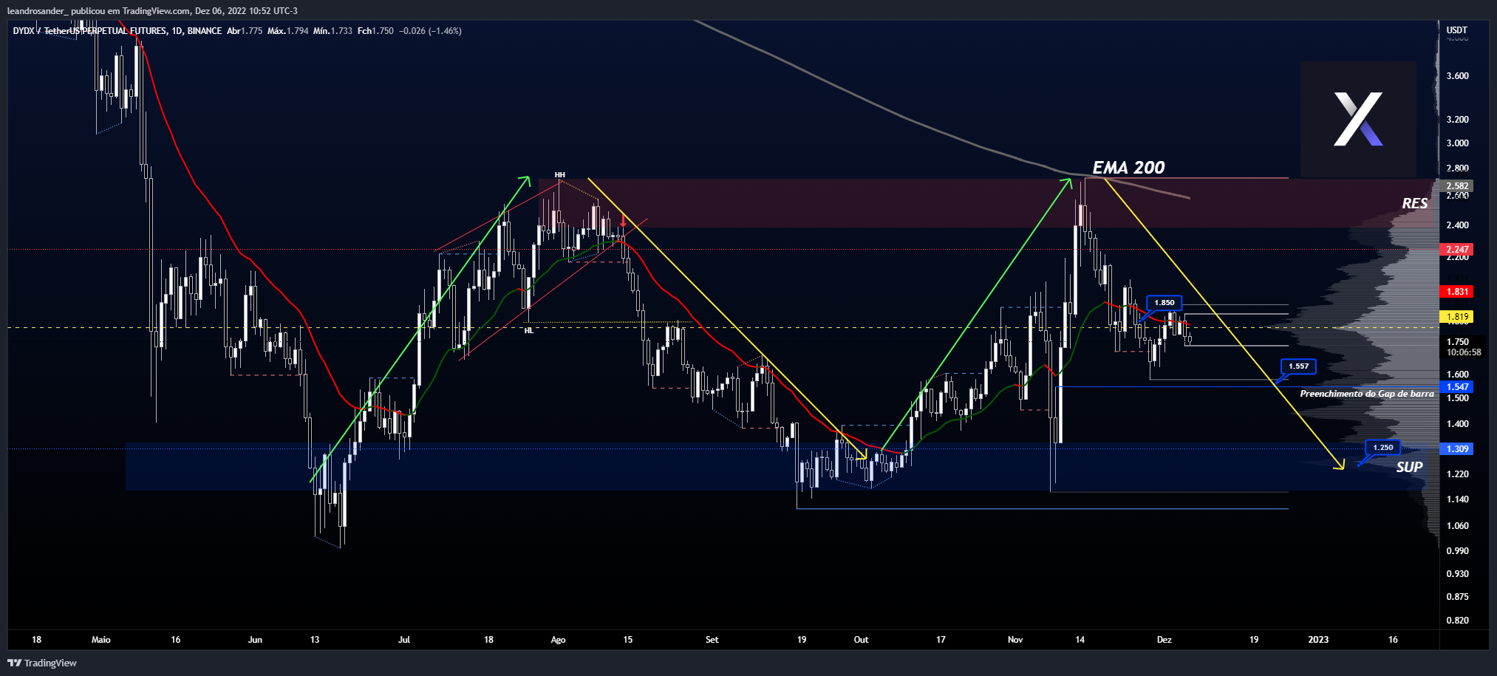Click the Dez date label on time axis
Image resolution: width=1497 pixels, height=676 pixels.
point(1164,640)
